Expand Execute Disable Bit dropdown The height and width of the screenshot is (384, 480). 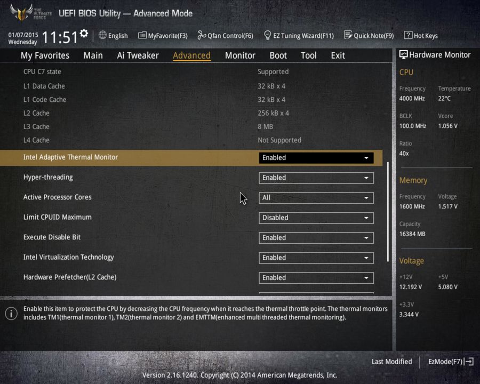316,238
